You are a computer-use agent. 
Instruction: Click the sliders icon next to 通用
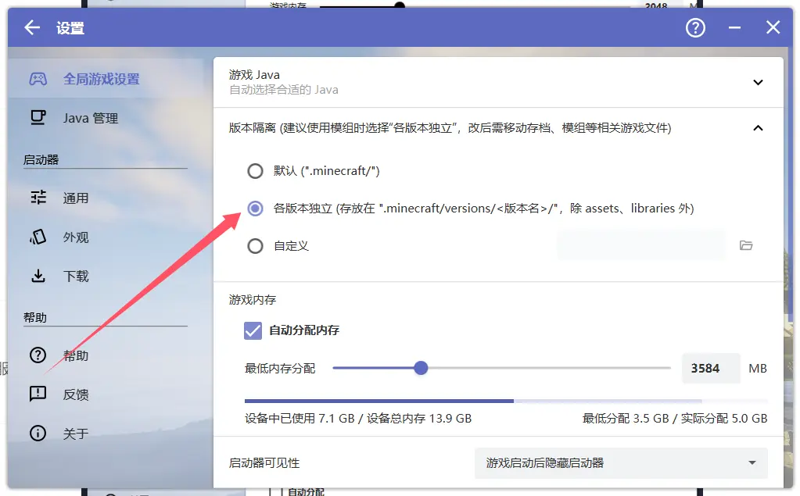tap(38, 198)
